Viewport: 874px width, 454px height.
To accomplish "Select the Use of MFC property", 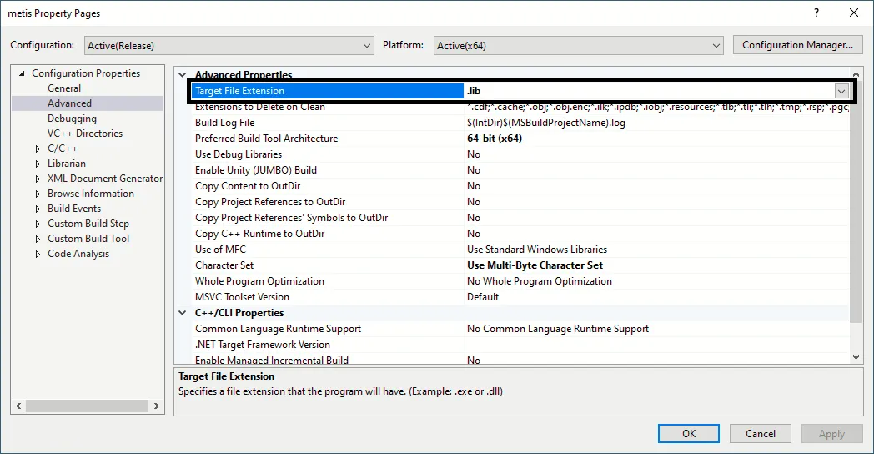I will coord(220,250).
